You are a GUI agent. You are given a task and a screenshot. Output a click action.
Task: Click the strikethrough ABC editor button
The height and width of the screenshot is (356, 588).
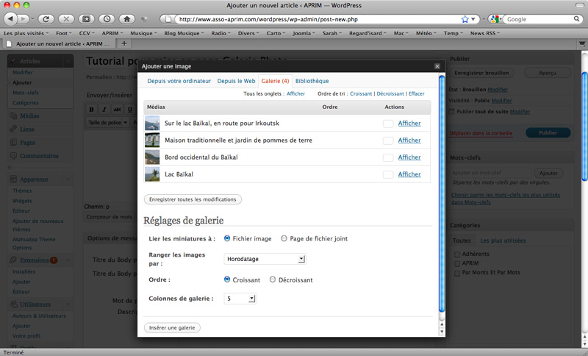(x=118, y=109)
